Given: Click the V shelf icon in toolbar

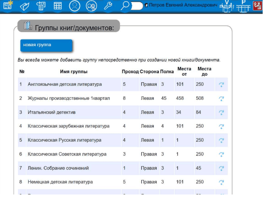Looking at the screenshot, I should 227,6.
